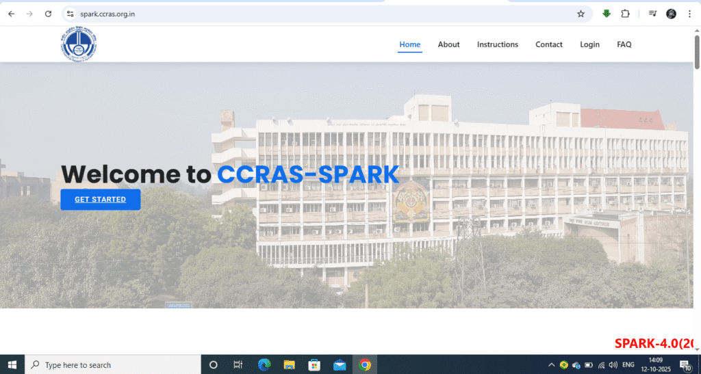Show hidden system tray icons
Image resolution: width=701 pixels, height=374 pixels.
coord(551,364)
